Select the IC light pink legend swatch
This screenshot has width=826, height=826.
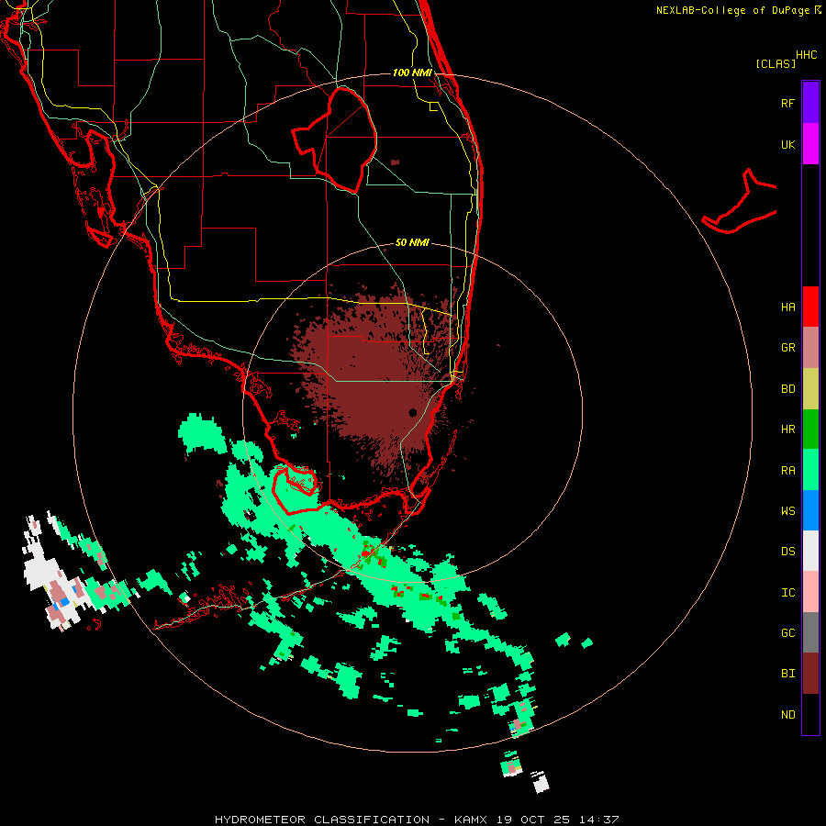pos(810,592)
